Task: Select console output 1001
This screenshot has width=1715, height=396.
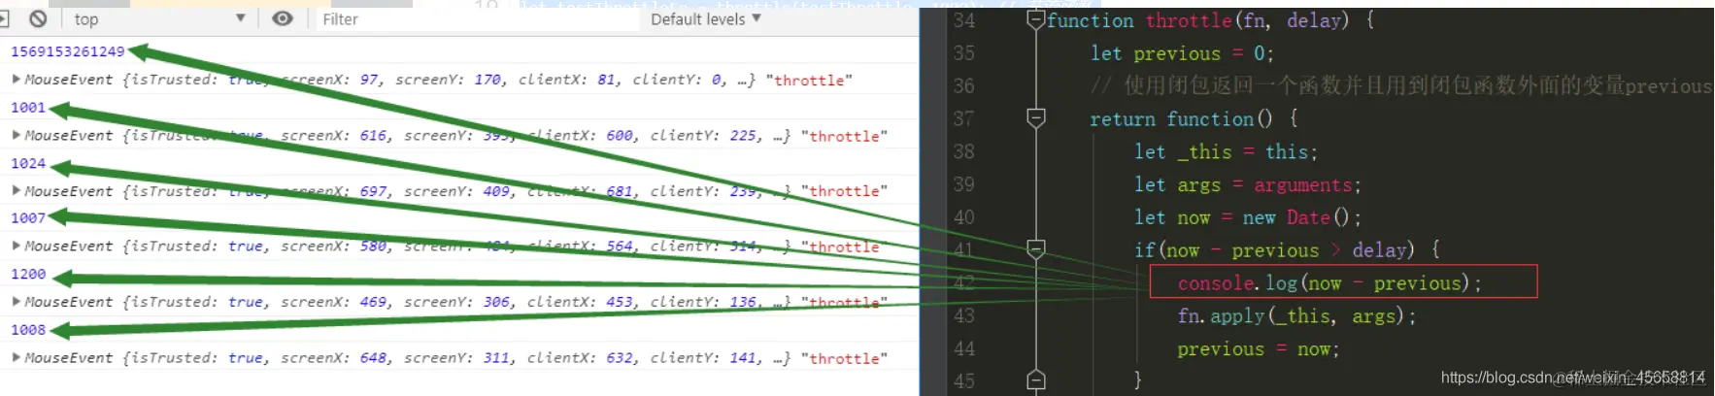Action: tap(28, 108)
